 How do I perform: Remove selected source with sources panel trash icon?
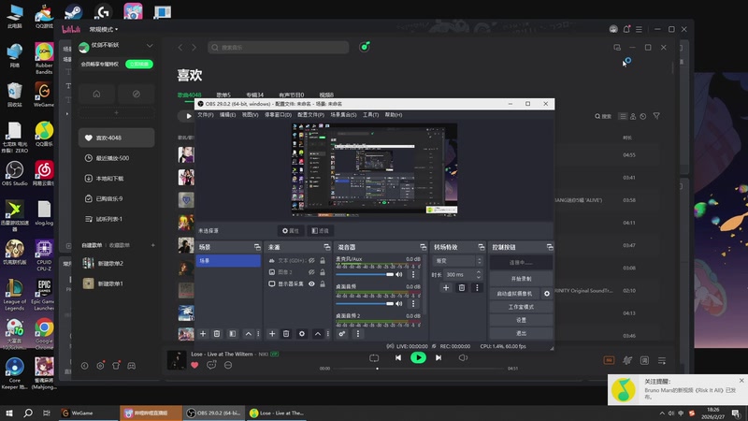(x=286, y=334)
